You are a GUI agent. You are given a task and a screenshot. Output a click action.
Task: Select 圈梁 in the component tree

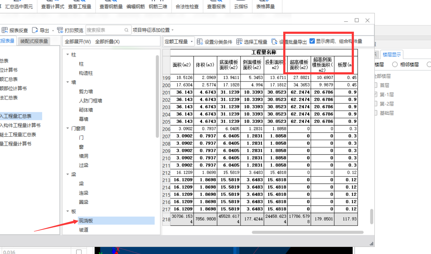coord(84,202)
